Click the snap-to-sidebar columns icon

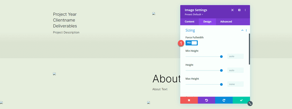pyautogui.click(x=239, y=10)
